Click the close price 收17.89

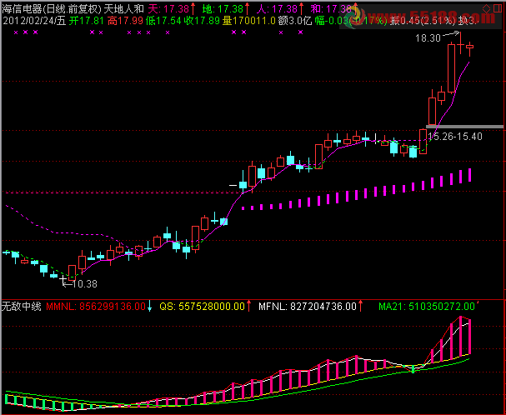(202, 21)
